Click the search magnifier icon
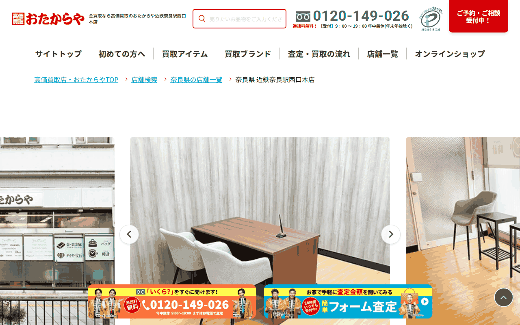The image size is (520, 325). point(202,19)
